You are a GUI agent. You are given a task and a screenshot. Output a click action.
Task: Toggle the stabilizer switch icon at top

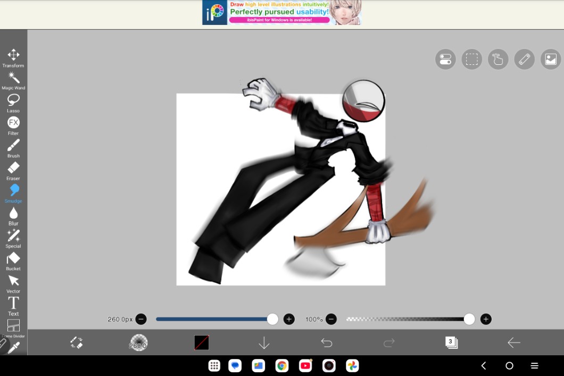[445, 59]
